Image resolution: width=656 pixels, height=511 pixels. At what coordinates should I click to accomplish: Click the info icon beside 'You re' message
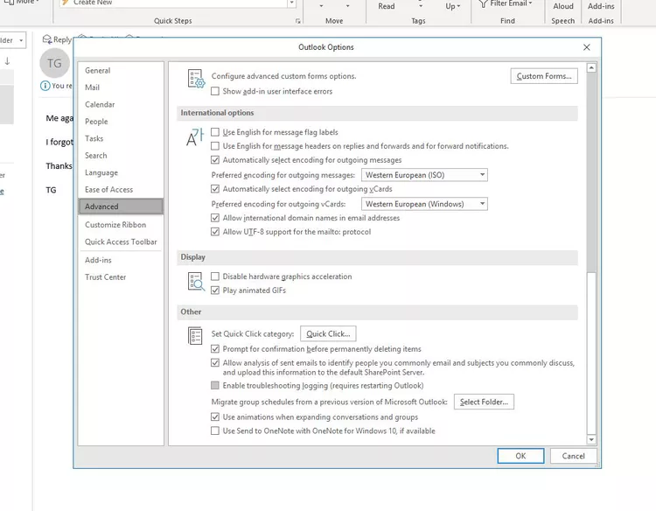tap(45, 86)
